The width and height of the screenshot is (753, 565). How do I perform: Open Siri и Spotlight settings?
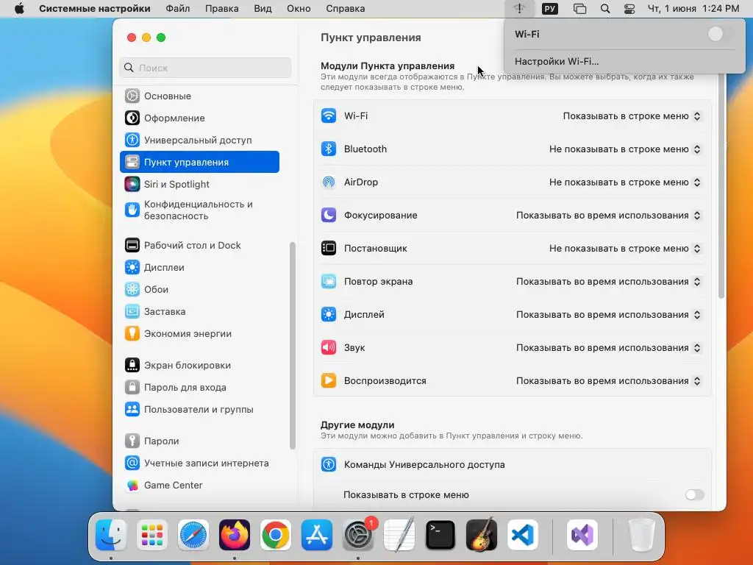click(x=199, y=184)
